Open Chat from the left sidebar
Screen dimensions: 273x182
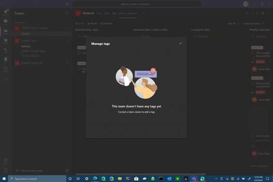5,22
